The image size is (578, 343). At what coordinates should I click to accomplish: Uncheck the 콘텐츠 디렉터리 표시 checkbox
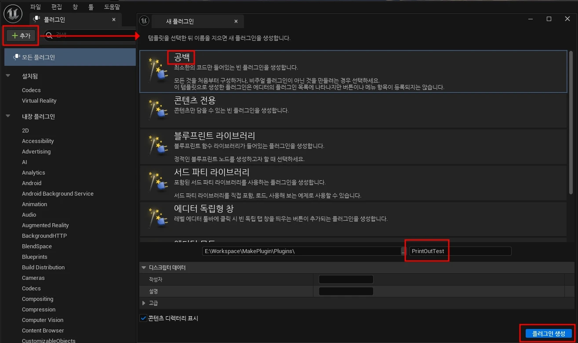(143, 318)
